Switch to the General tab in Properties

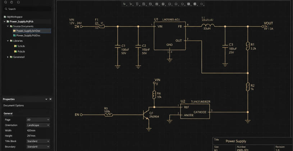tap(8, 114)
